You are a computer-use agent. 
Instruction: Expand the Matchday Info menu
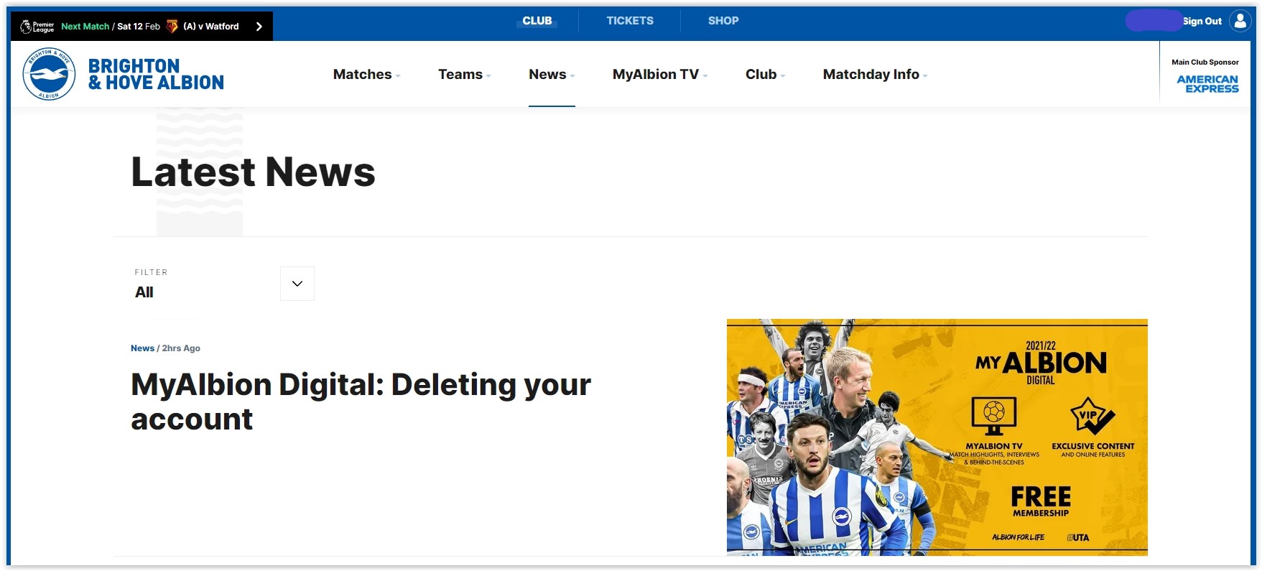tap(875, 74)
